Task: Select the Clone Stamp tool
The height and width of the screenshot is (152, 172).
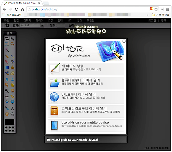Action: 12,67
